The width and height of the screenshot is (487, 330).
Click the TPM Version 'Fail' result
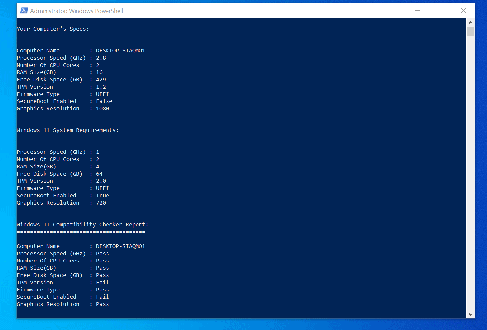tap(103, 283)
